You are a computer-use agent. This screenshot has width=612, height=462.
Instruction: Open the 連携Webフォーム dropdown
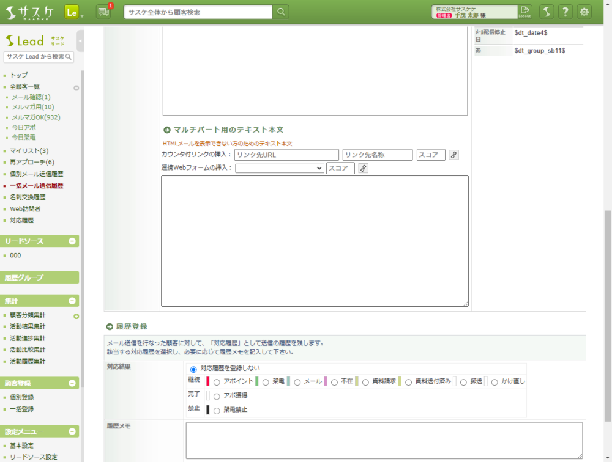point(280,168)
